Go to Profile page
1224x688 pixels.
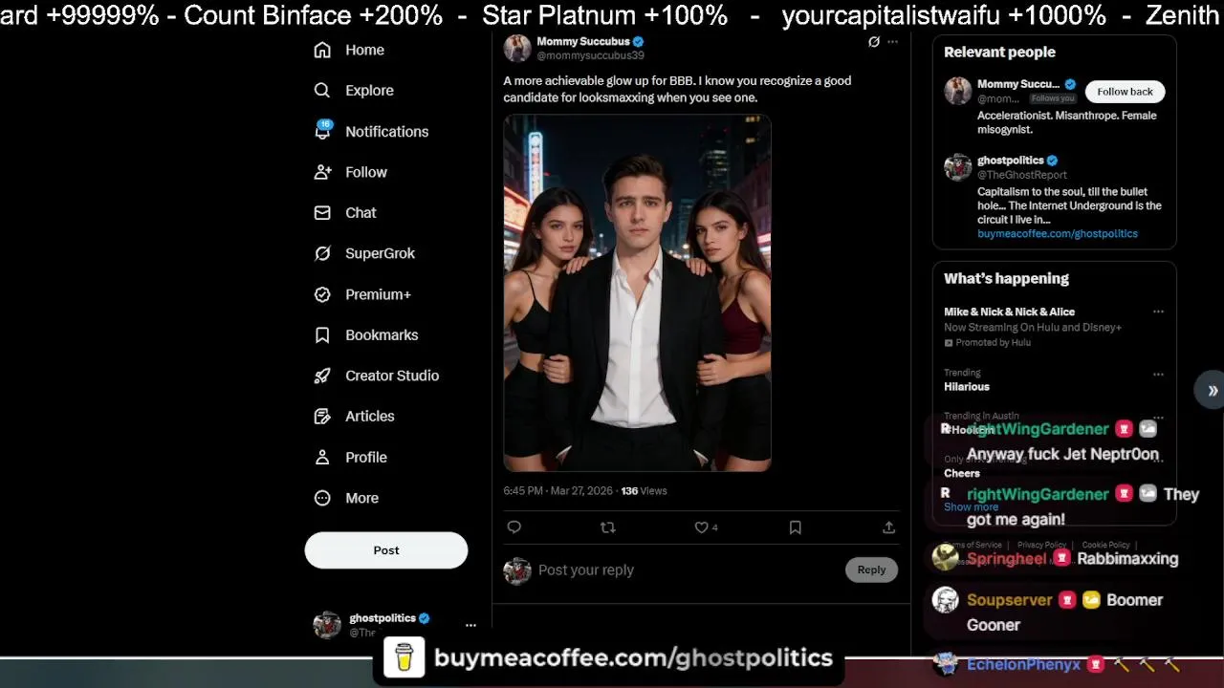pos(366,457)
